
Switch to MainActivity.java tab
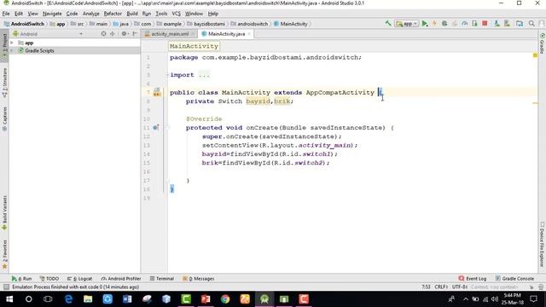point(226,34)
